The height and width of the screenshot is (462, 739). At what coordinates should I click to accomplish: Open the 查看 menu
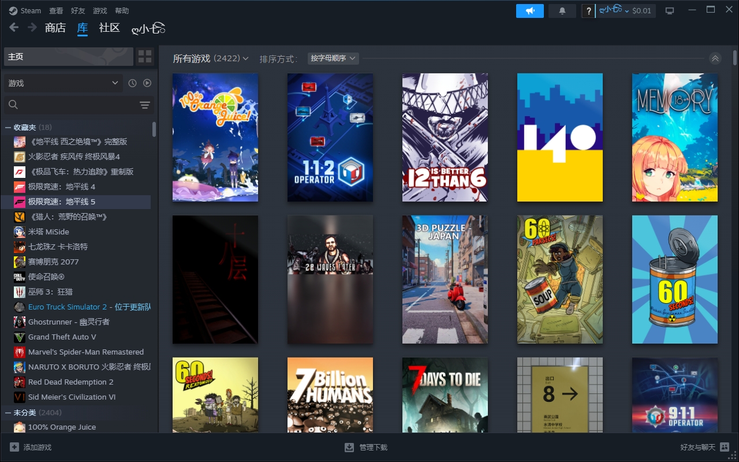56,10
